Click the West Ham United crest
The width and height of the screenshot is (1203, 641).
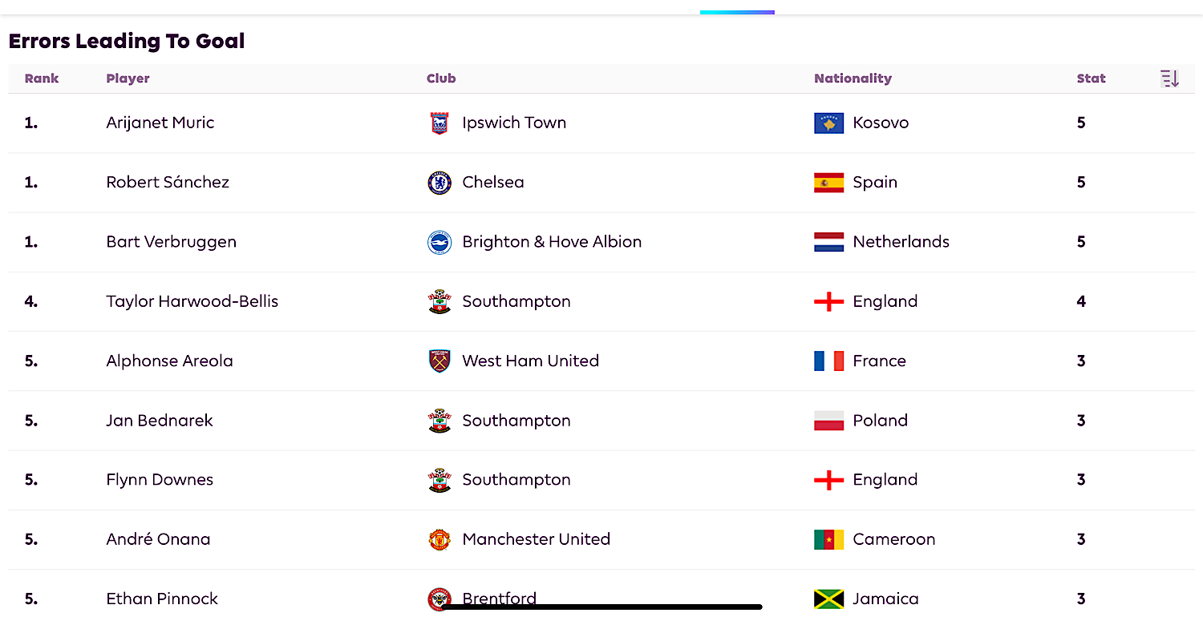pyautogui.click(x=439, y=361)
